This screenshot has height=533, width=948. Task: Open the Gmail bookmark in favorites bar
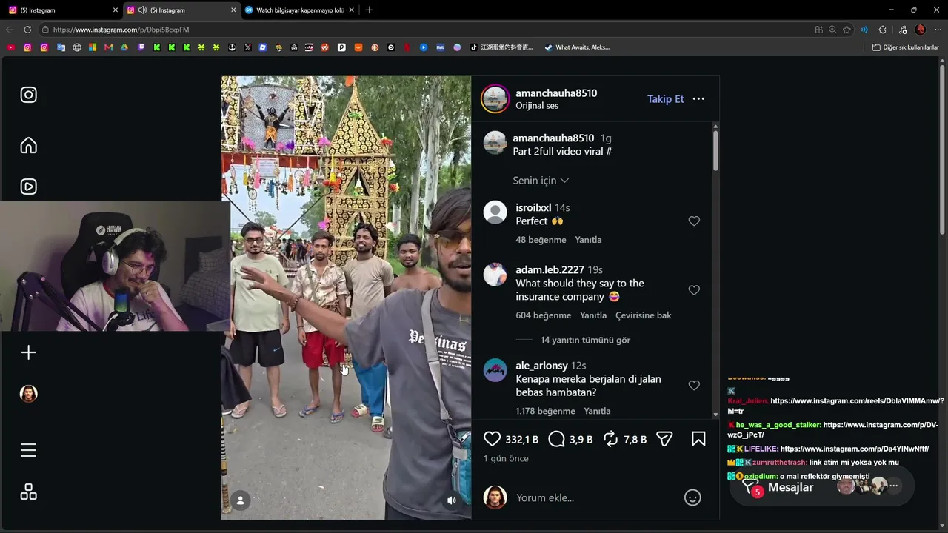point(108,47)
